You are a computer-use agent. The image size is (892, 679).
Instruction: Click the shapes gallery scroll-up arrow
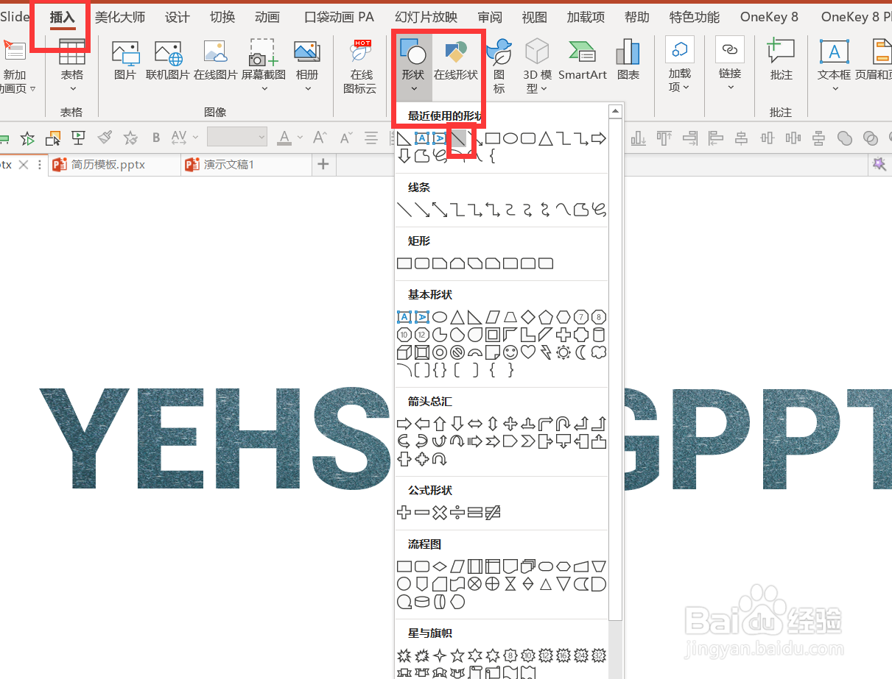coord(615,111)
